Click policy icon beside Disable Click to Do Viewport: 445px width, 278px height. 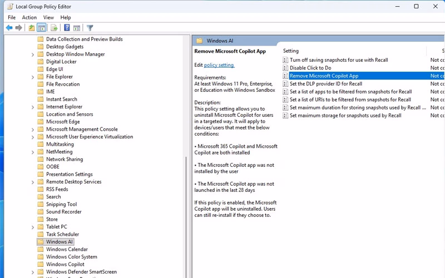[x=285, y=68]
